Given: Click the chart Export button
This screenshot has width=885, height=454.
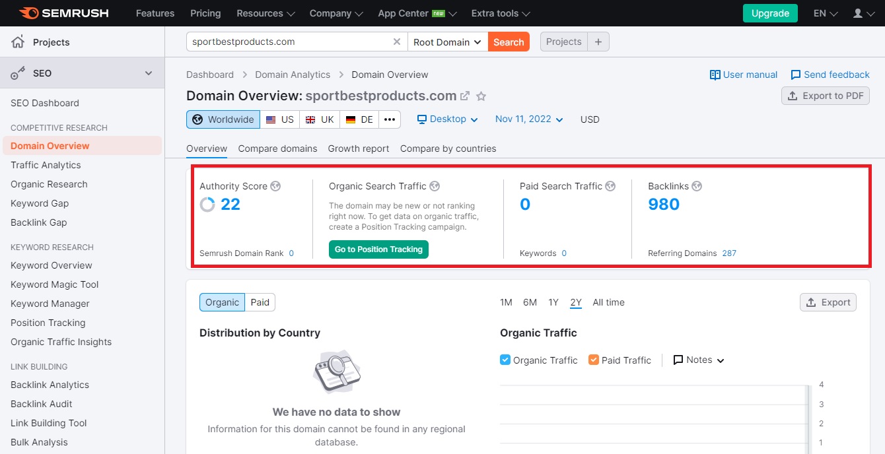Looking at the screenshot, I should tap(828, 302).
